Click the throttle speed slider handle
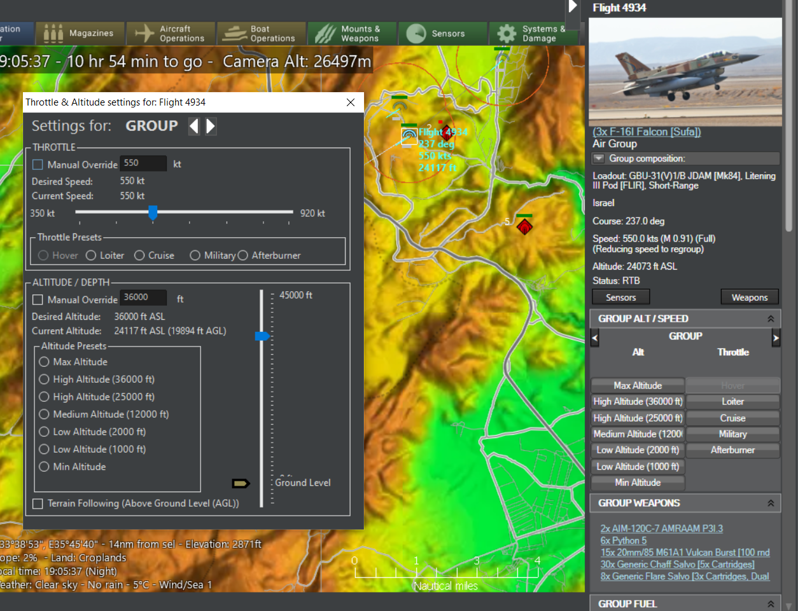The image size is (798, 611). (x=153, y=212)
